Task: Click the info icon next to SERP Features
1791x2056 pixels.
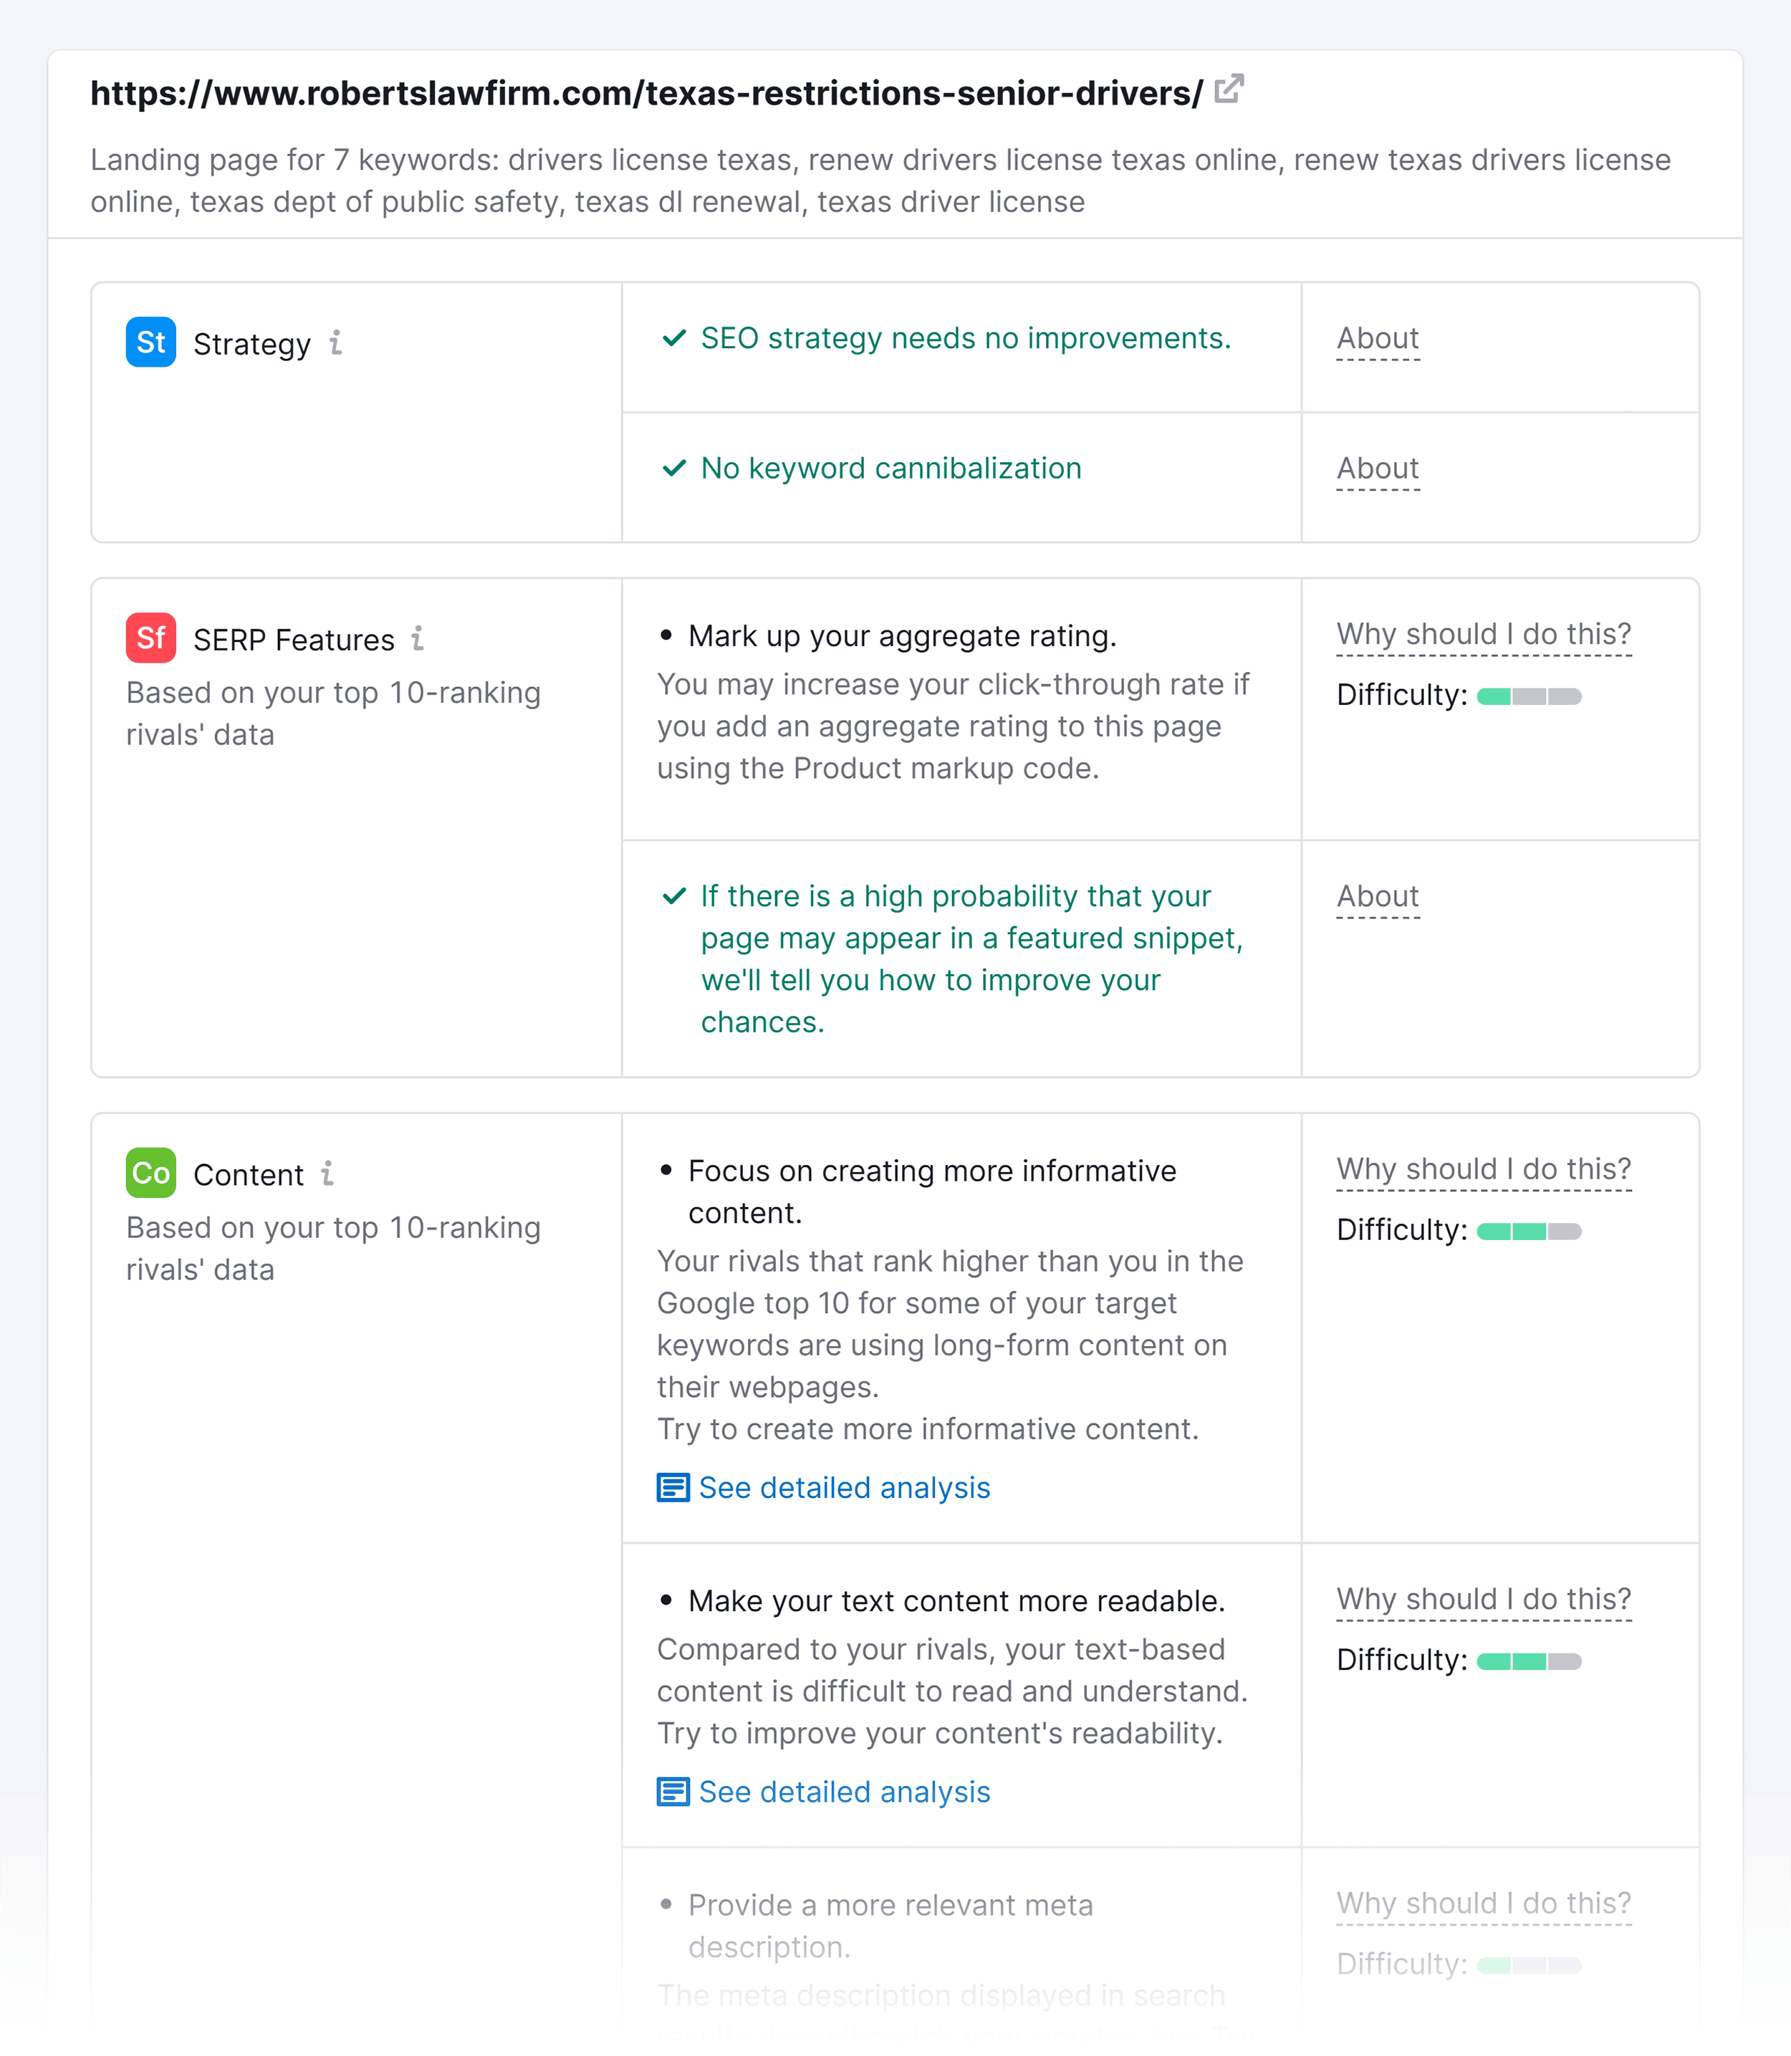Action: click(x=420, y=638)
